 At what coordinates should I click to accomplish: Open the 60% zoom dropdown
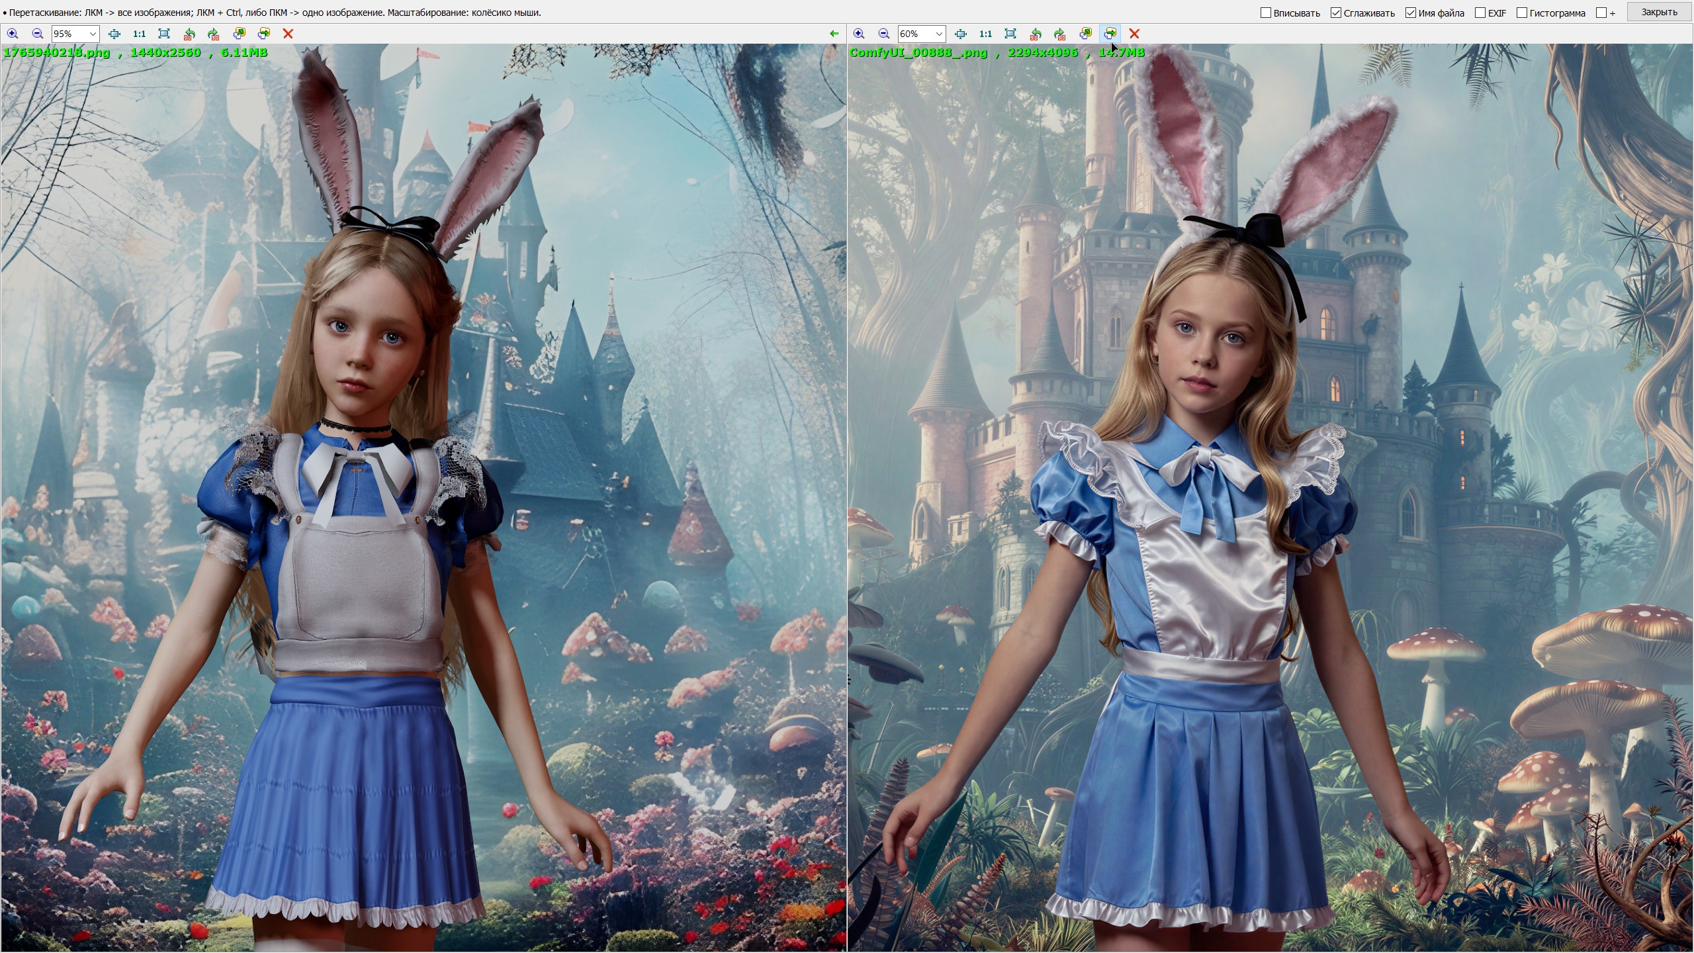click(x=938, y=34)
